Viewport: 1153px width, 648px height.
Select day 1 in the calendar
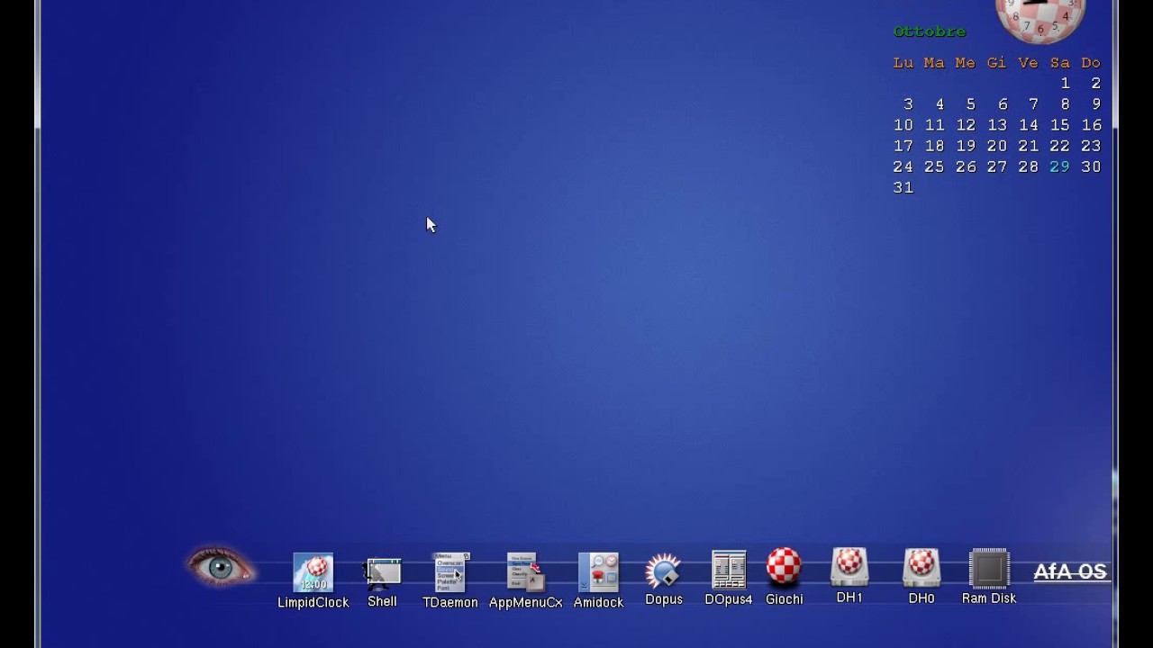1065,83
